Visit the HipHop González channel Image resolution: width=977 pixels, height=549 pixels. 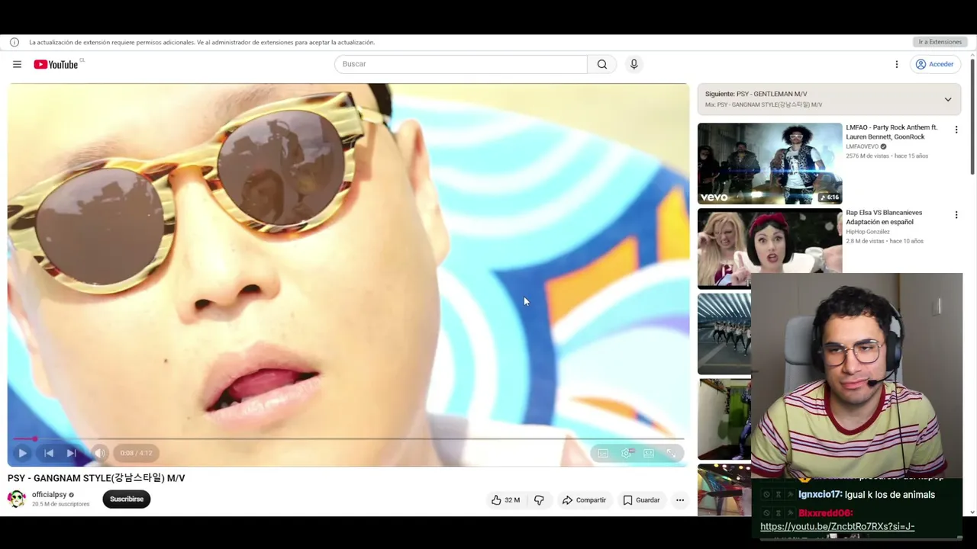click(868, 232)
